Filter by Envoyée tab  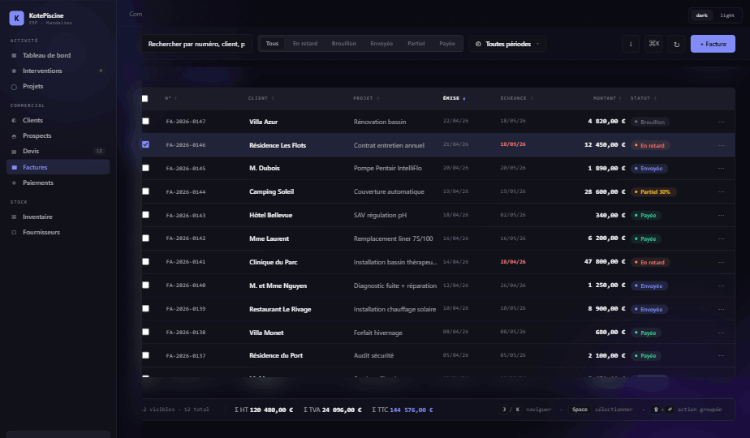point(381,44)
